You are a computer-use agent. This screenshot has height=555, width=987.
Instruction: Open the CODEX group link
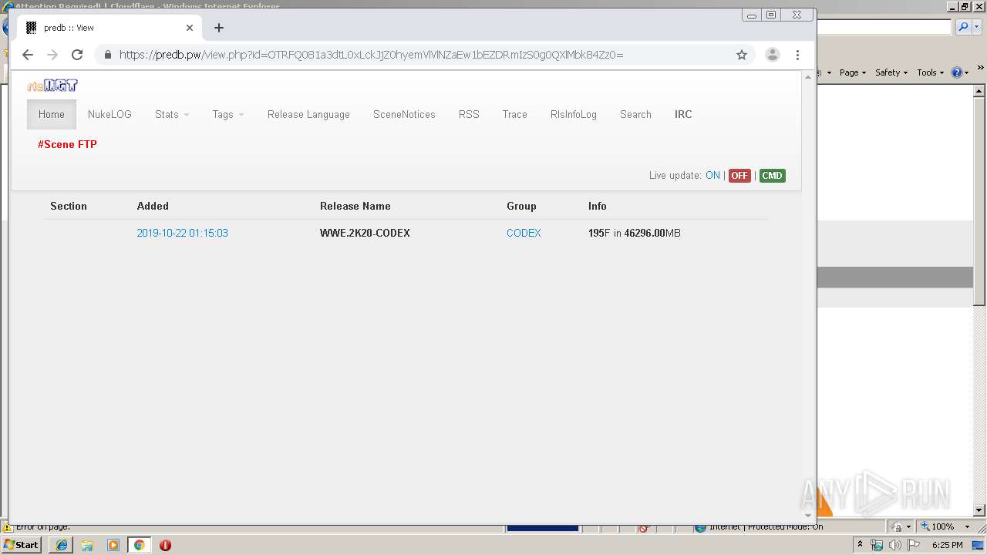pos(524,233)
